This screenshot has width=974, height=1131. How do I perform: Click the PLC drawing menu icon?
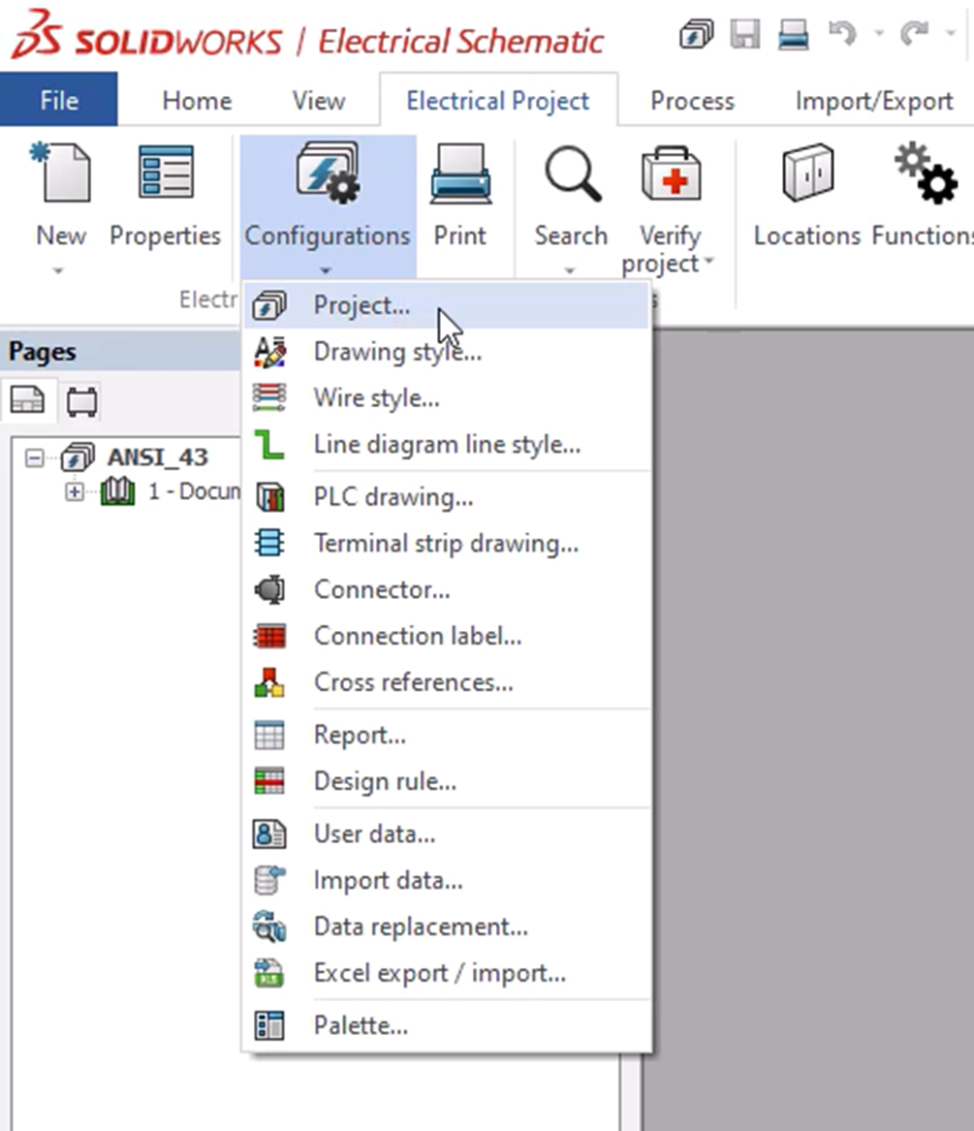click(x=269, y=497)
